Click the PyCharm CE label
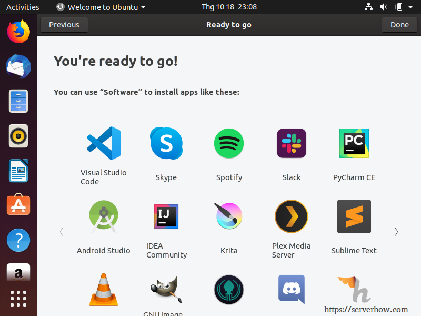The image size is (421, 316). [354, 177]
